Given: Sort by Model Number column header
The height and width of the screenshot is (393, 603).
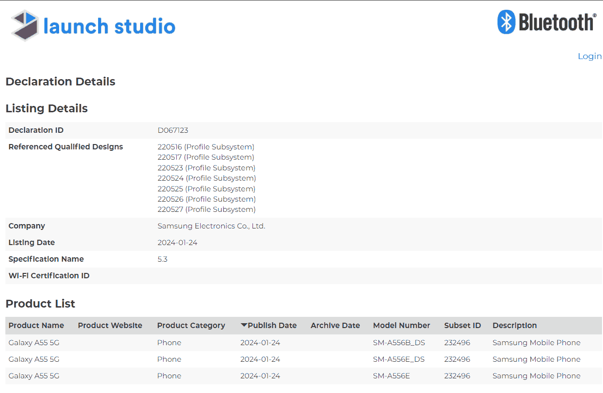Looking at the screenshot, I should (x=401, y=326).
